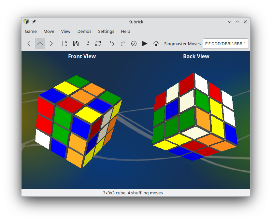
Task: Click the pin icon in the title bar
Action: (x=34, y=22)
